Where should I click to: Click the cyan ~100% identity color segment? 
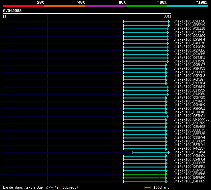click(x=188, y=6)
